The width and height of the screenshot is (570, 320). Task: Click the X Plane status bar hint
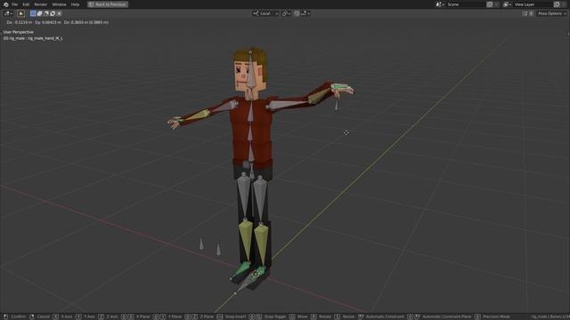(142, 316)
